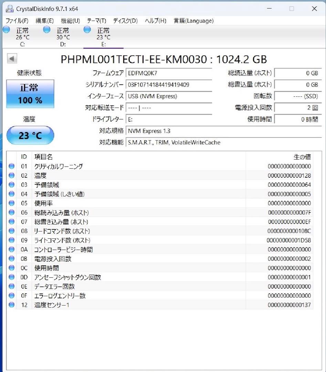Click the status dot beside 温度センサー1
Image resolution: width=326 pixels, height=372 pixels.
[x=11, y=304]
